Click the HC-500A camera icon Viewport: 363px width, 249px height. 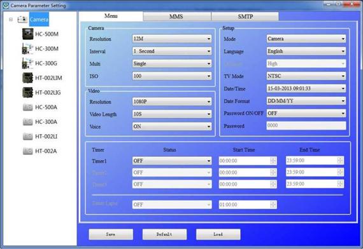point(28,107)
